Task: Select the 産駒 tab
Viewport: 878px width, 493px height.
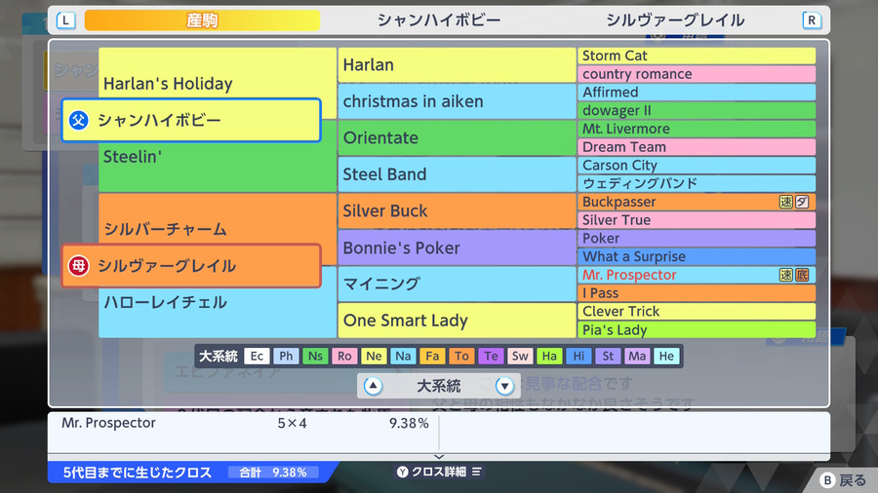Action: pos(202,20)
